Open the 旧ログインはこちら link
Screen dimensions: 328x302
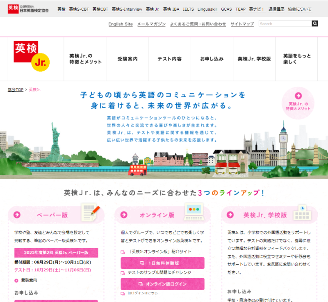tap(143, 293)
